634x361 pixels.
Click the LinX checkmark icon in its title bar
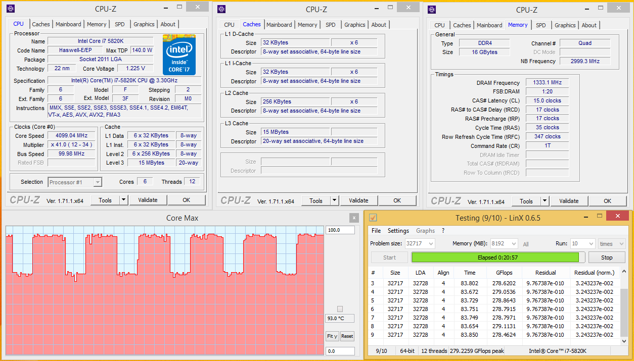(373, 218)
